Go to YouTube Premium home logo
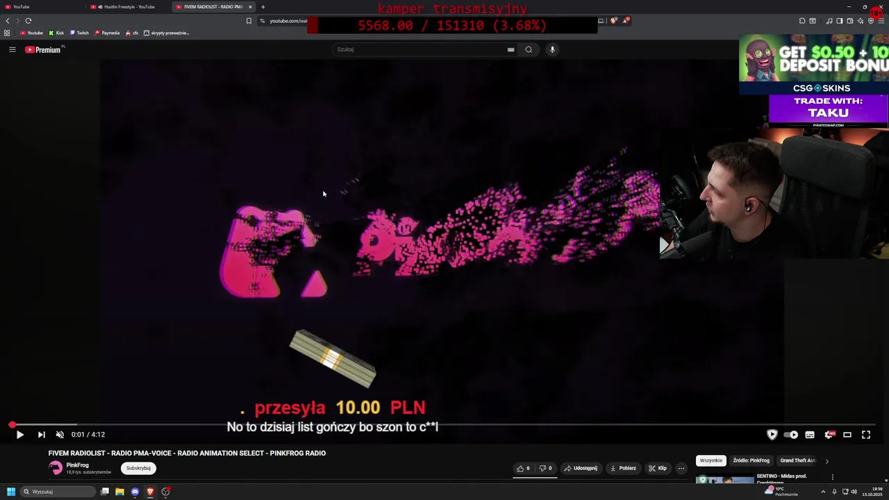The image size is (889, 500). [44, 49]
